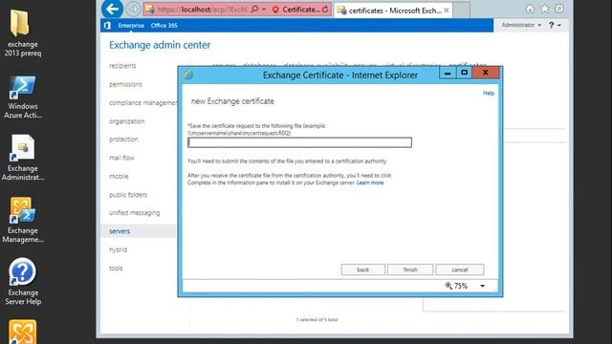
Task: Maximize the Exchange Certificate window
Action: point(464,73)
